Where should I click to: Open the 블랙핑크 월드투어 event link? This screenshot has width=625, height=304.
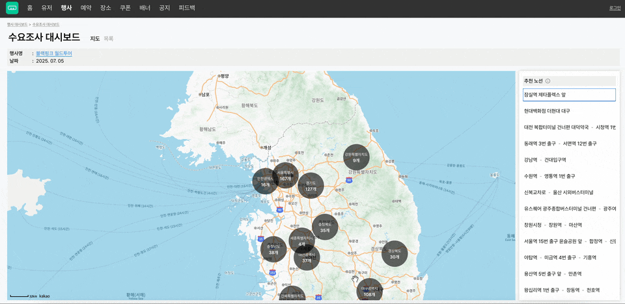pos(54,53)
